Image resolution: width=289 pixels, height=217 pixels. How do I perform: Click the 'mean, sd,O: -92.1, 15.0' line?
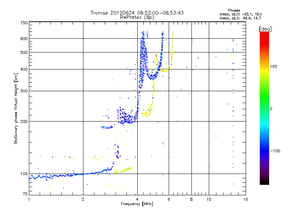pyautogui.click(x=241, y=14)
